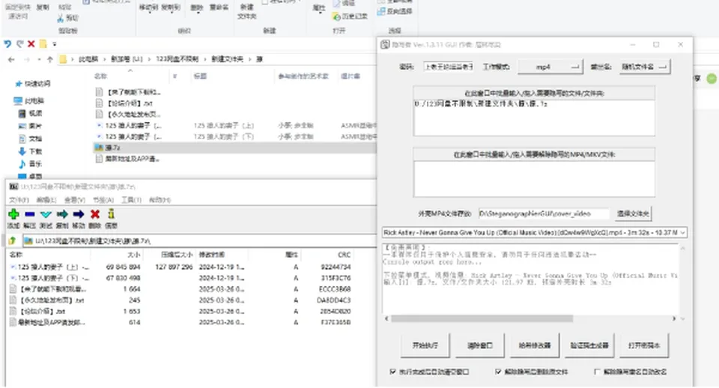Click the 7-Zip Extract (blue minus) toolbar icon
The height and width of the screenshot is (388, 719).
[30, 214]
